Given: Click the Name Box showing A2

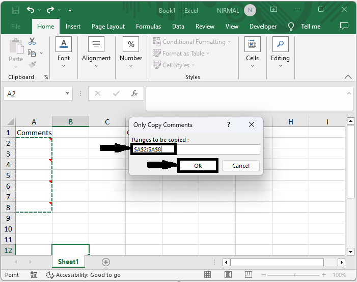Looking at the screenshot, I should (34, 94).
